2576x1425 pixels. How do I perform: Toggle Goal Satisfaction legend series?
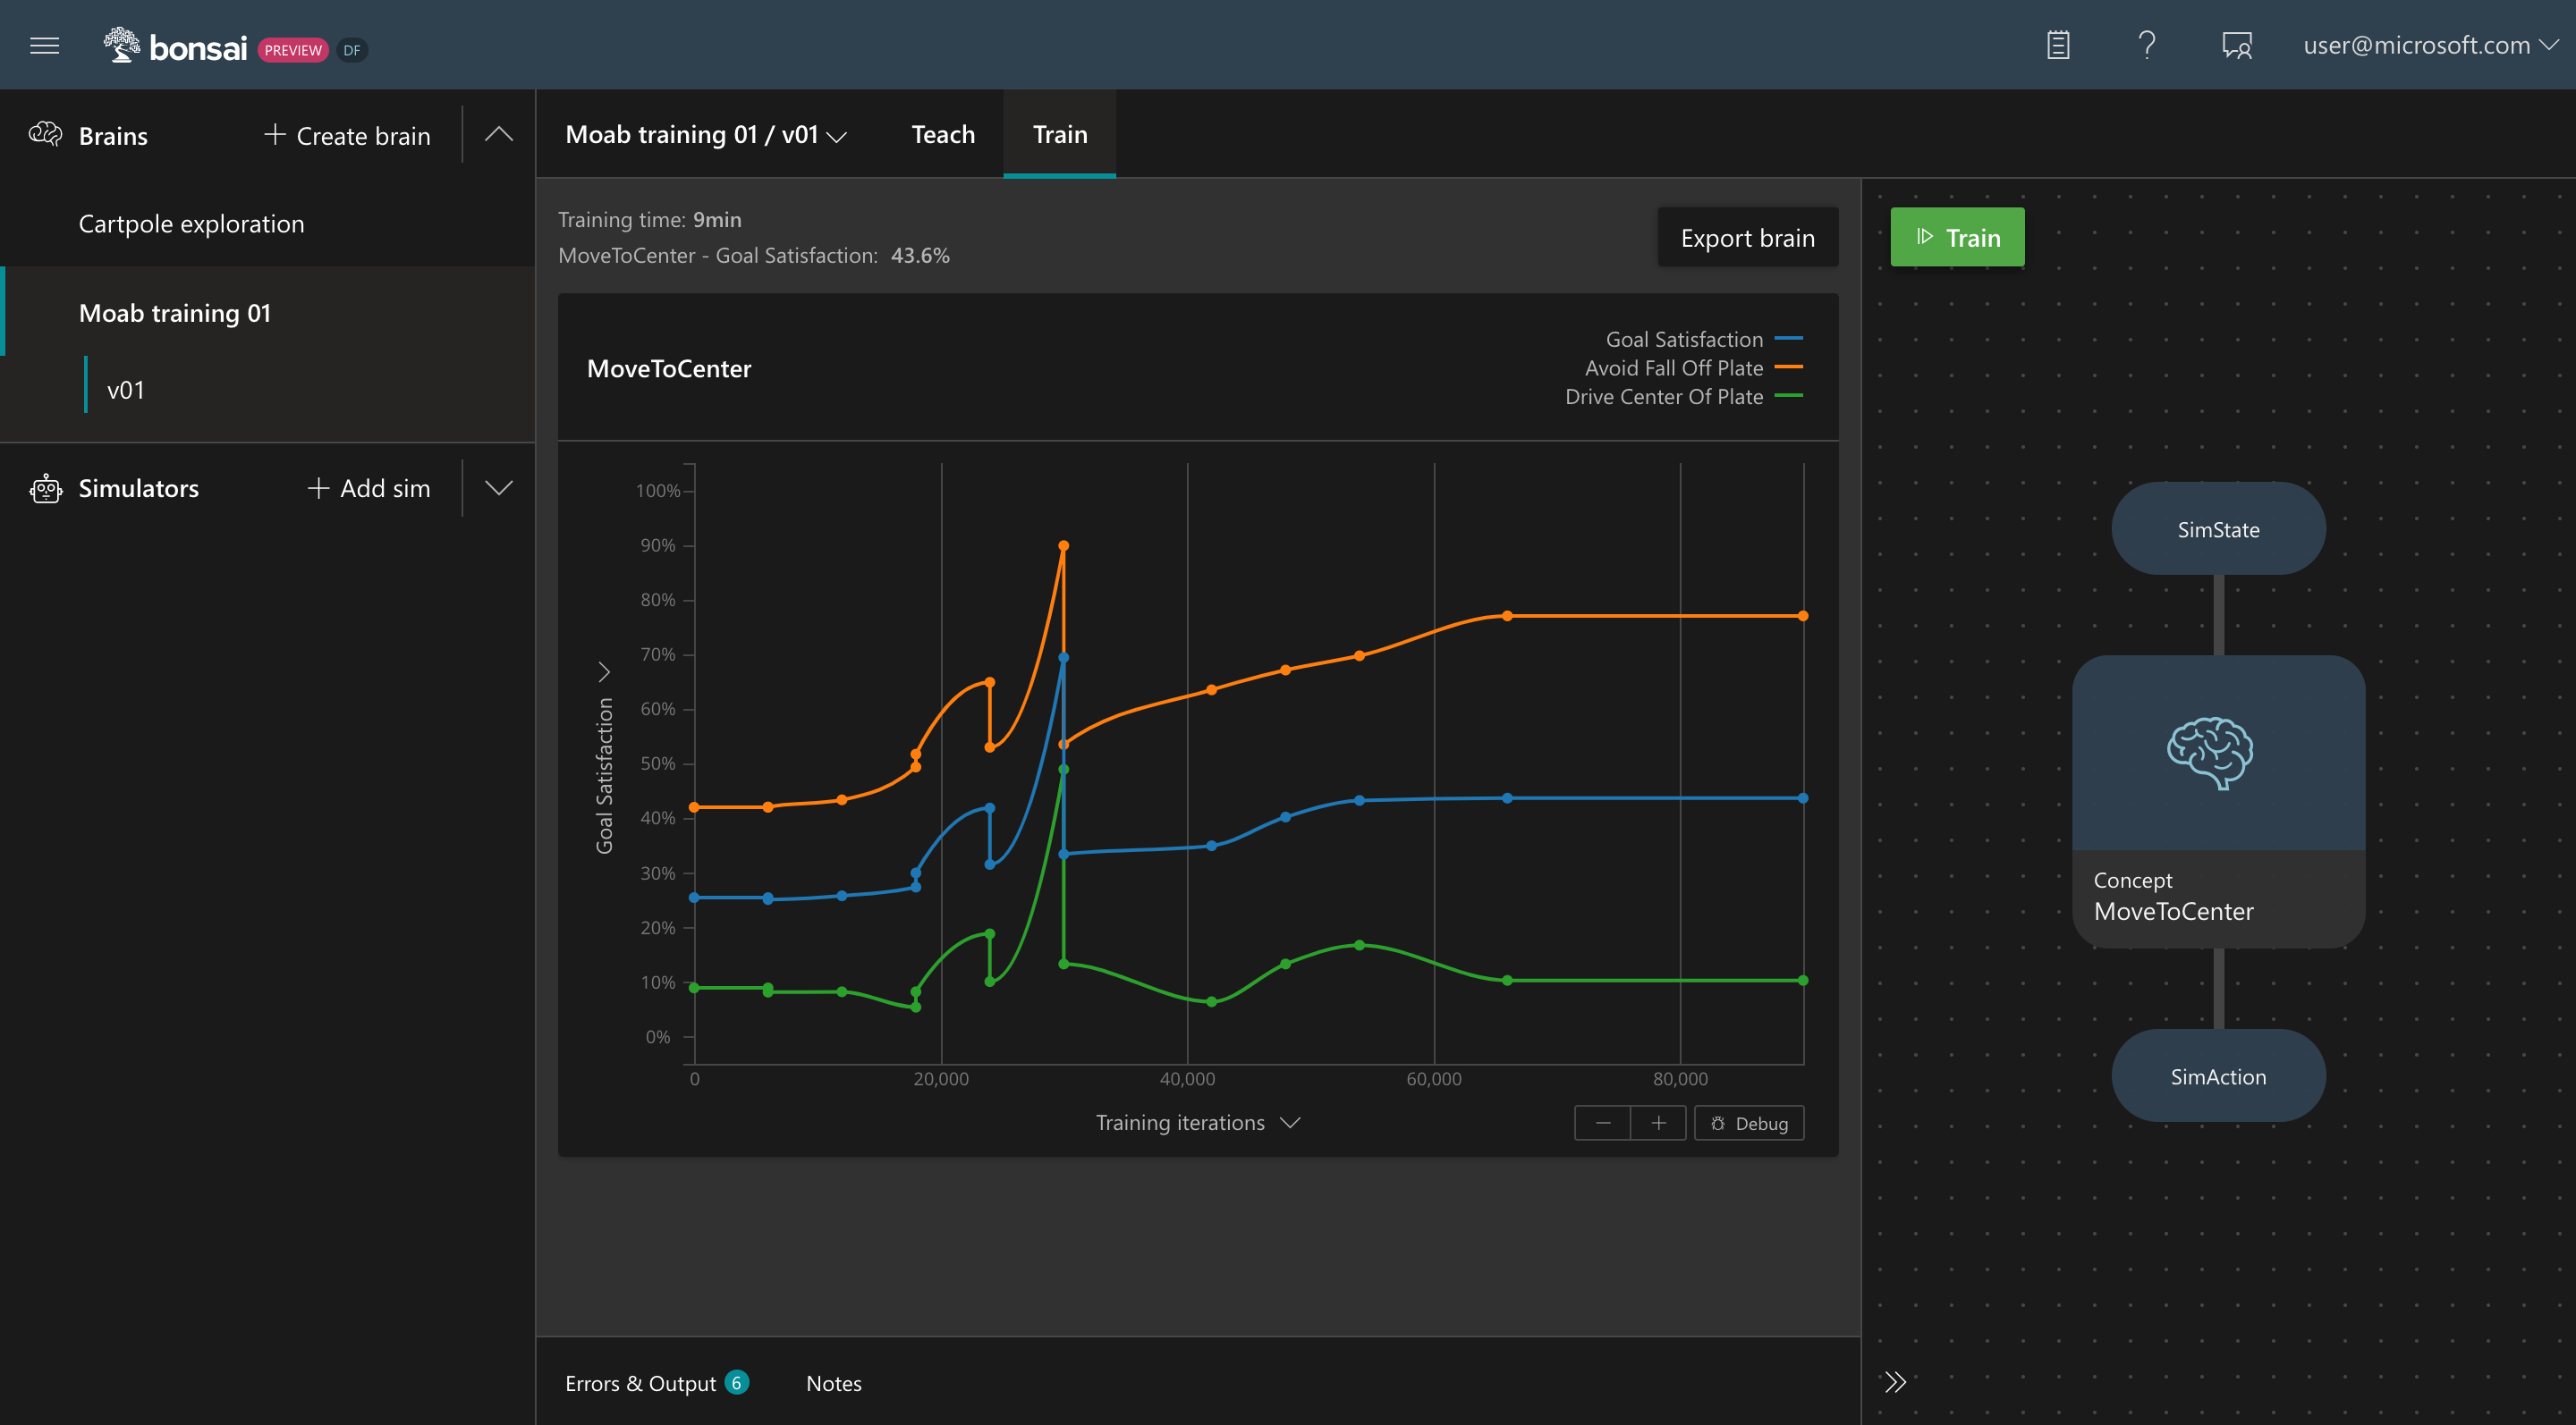(x=1703, y=339)
